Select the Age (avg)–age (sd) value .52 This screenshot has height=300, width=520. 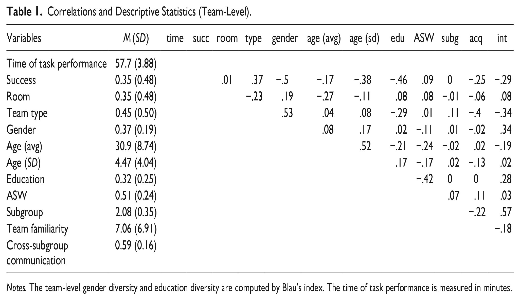365,146
